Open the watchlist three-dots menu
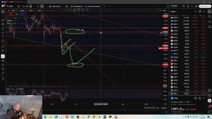The height and width of the screenshot is (119, 212). [204, 12]
